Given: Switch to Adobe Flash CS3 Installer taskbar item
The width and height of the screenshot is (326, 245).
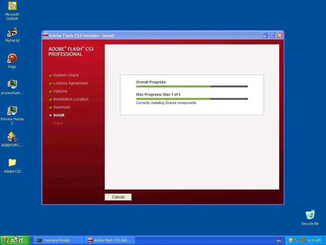Looking at the screenshot, I should pos(110,240).
